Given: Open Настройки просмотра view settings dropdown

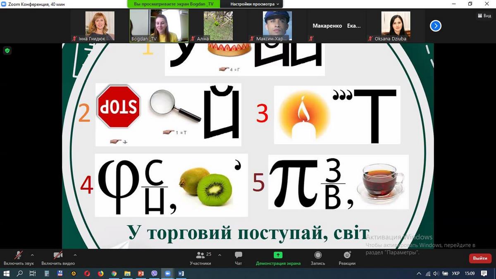Looking at the screenshot, I should [255, 4].
